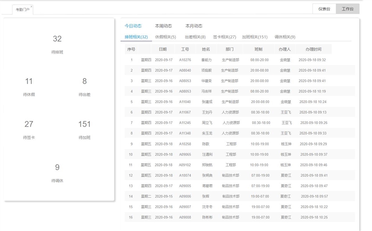Select the 今日动态 tab
The height and width of the screenshot is (231, 372).
tap(133, 26)
